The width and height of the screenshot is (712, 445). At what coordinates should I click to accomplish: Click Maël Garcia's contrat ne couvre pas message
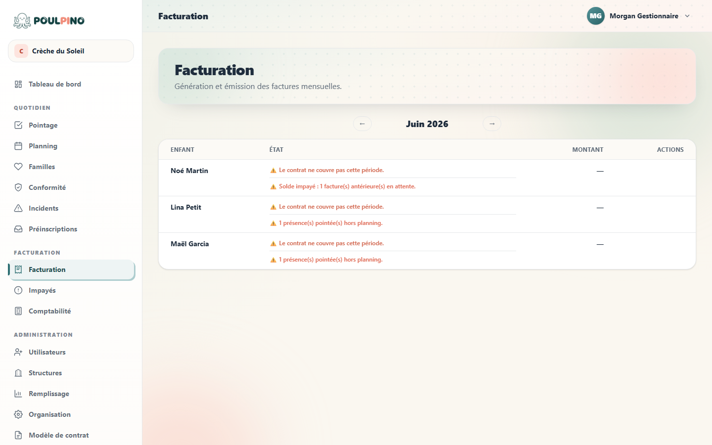331,243
